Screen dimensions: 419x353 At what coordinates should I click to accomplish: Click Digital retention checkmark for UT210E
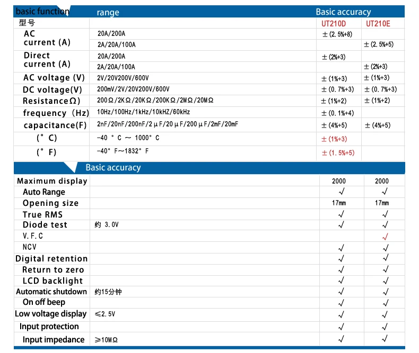pyautogui.click(x=386, y=258)
